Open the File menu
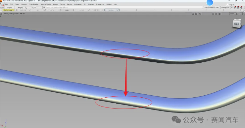Viewport: 245px width, 128px height. point(6,4)
